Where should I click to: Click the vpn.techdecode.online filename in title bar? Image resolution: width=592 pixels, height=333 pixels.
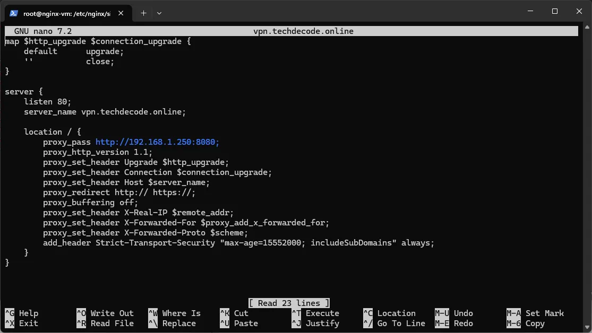[303, 31]
